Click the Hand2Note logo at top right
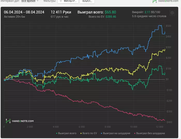 (x=165, y=1)
